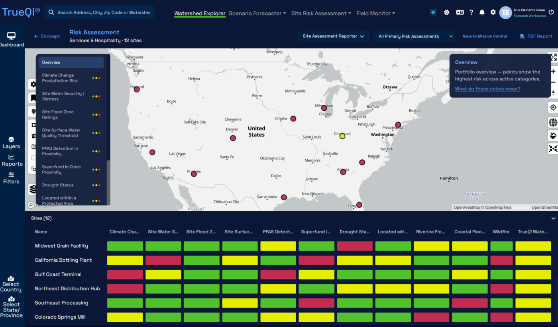Download the PDF Report
Viewport: 558px width, 327px height.
coord(536,36)
